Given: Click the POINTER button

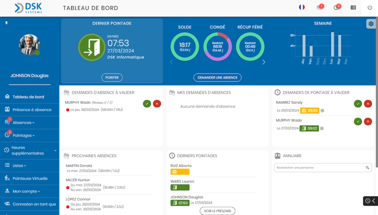Looking at the screenshot, I should [112, 77].
